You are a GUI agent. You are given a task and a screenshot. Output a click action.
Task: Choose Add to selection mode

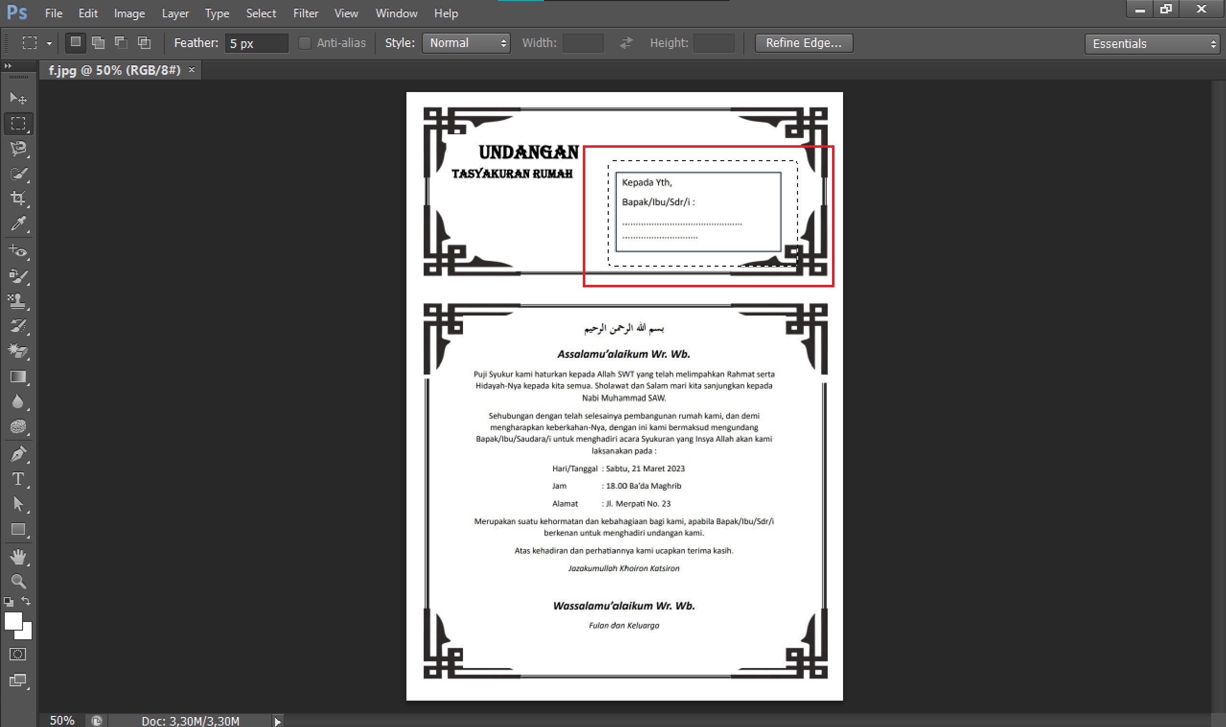coord(98,43)
